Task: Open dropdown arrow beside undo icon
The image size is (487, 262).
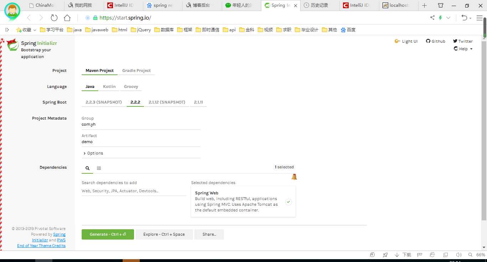Action: click(471, 18)
